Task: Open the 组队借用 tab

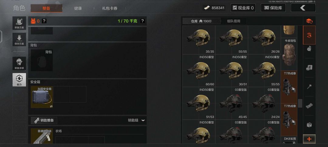Action: [234, 21]
